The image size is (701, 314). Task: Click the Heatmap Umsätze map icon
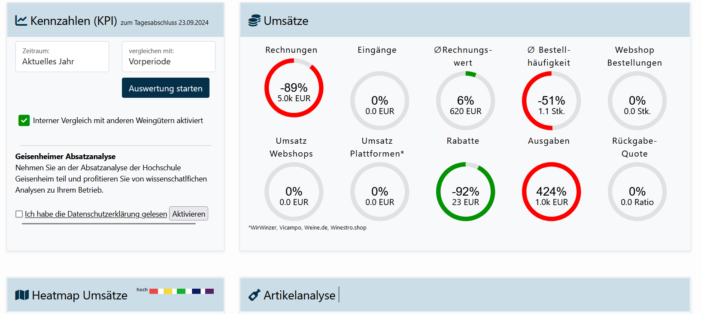coord(22,295)
